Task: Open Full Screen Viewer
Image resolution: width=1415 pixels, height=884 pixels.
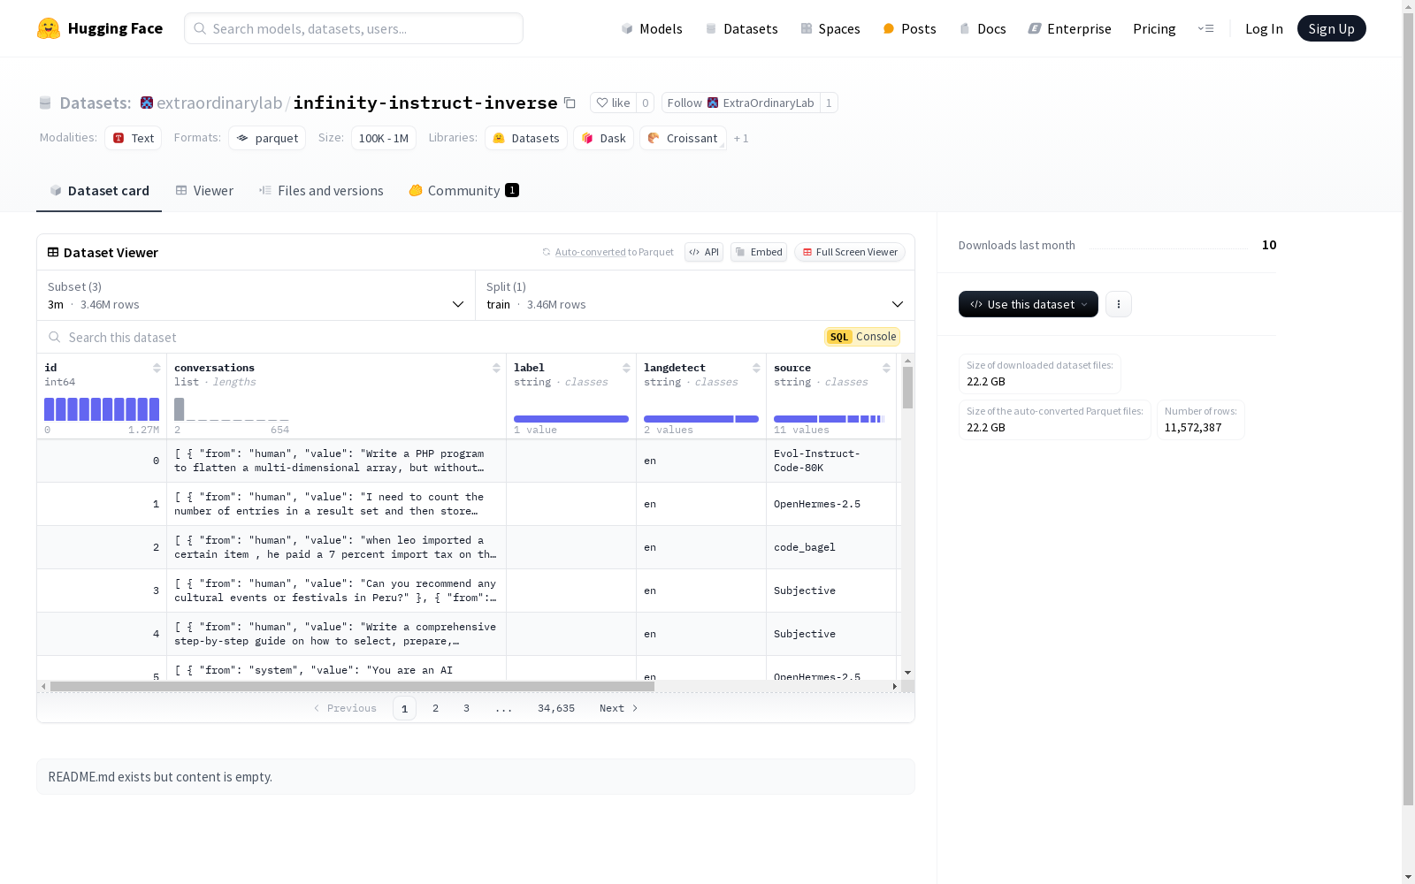Action: [850, 252]
